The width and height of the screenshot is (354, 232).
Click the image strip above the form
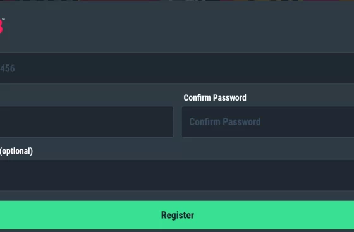point(177,1)
